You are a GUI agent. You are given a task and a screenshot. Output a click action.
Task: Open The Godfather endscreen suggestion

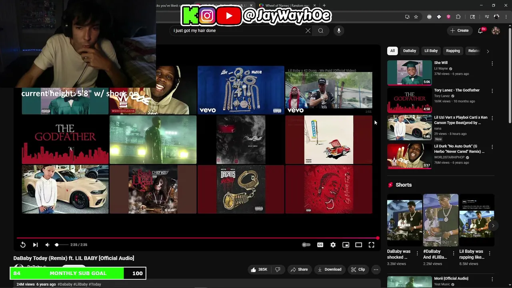65,140
